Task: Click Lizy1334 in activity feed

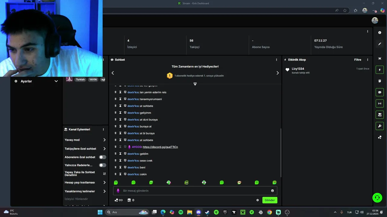Action: click(x=298, y=69)
